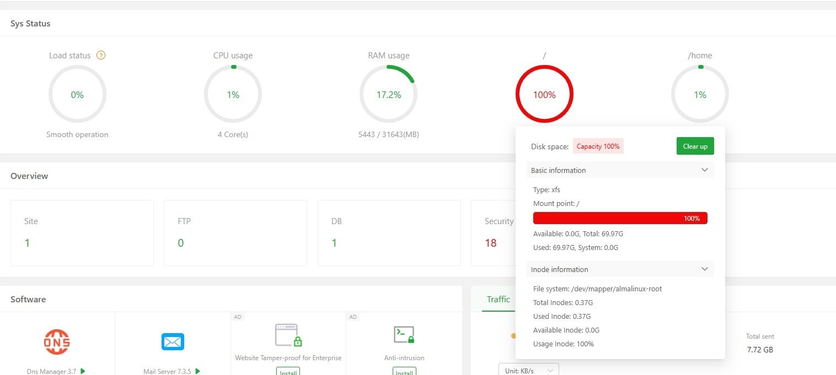Click the Load status help question icon

101,56
